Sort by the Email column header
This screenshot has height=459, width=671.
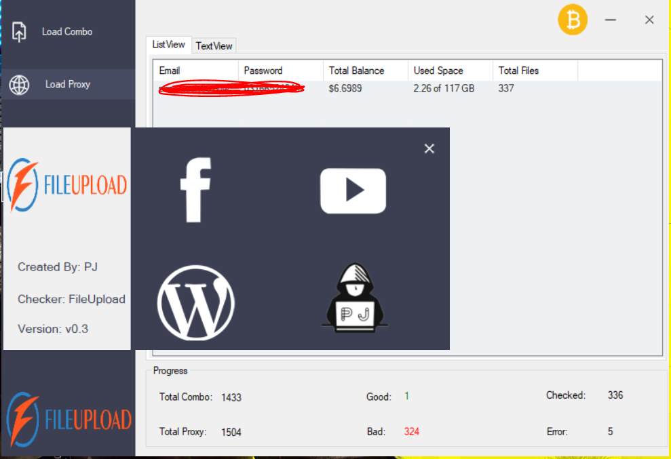tap(195, 71)
